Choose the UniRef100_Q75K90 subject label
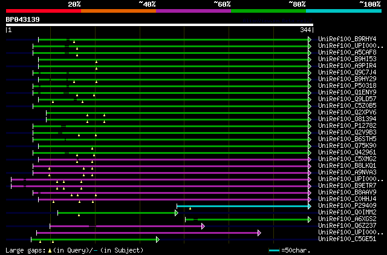The image size is (387, 255). pos(347,146)
